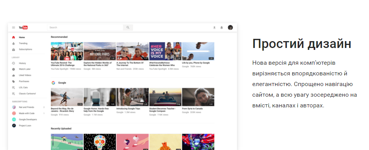Play the #HerVoiceIsMyVoice video thumbnail
This screenshot has height=150, width=369.
click(x=165, y=51)
